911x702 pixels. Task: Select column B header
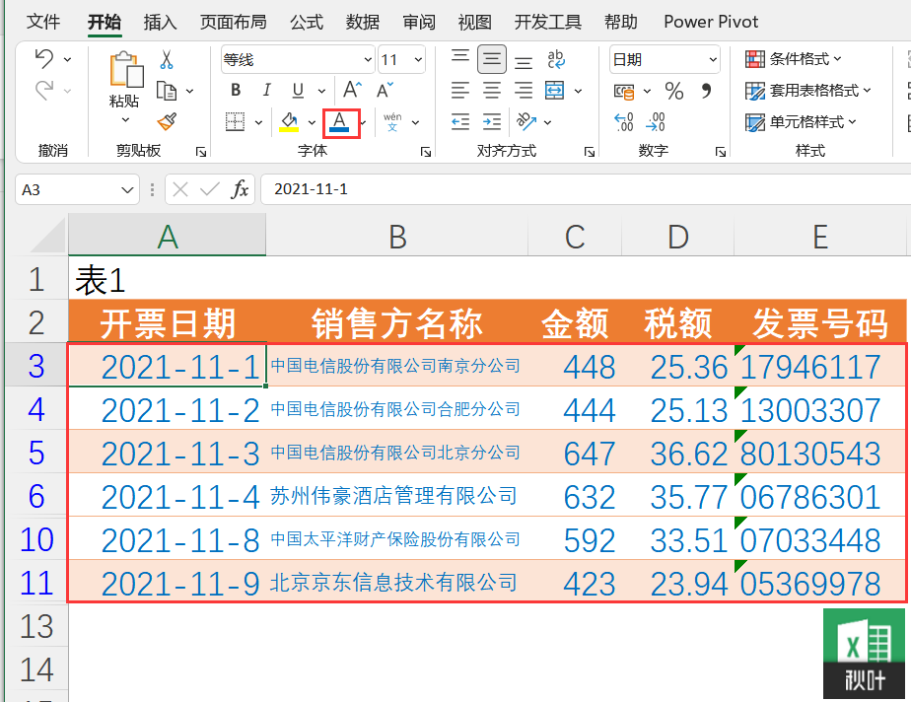pos(396,236)
